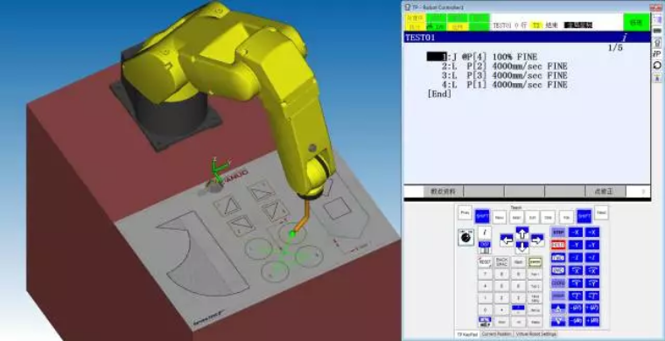This screenshot has width=665, height=341.
Task: Click the RESET key
Action: tap(485, 261)
